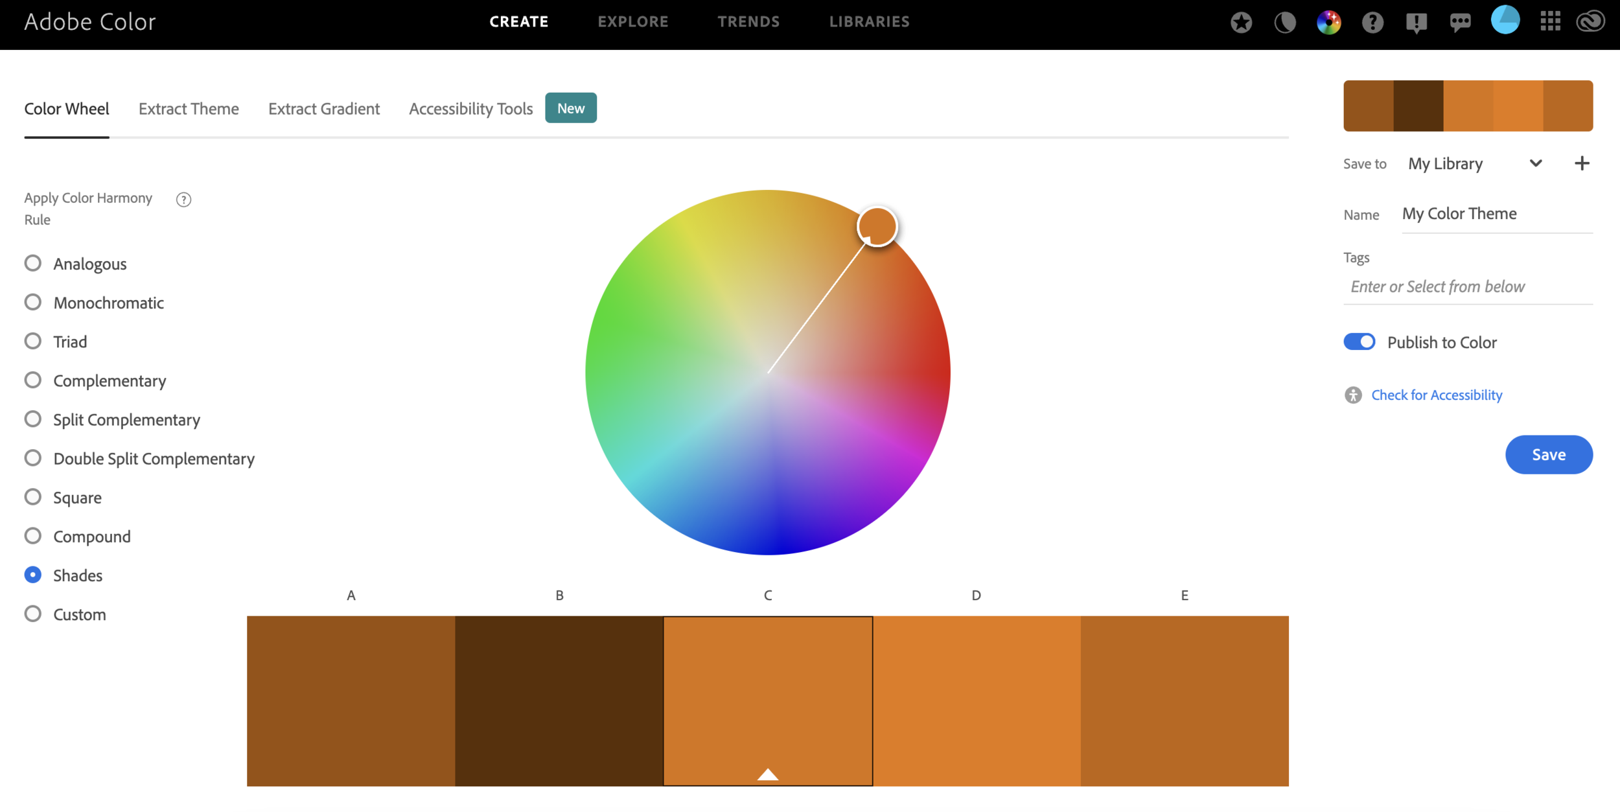
Task: Click the white triangle on swatch C
Action: [767, 774]
